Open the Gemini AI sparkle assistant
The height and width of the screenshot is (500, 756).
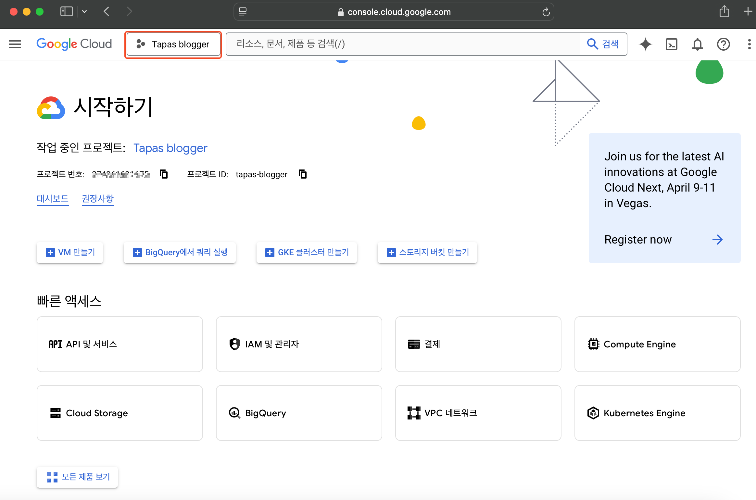pos(645,44)
